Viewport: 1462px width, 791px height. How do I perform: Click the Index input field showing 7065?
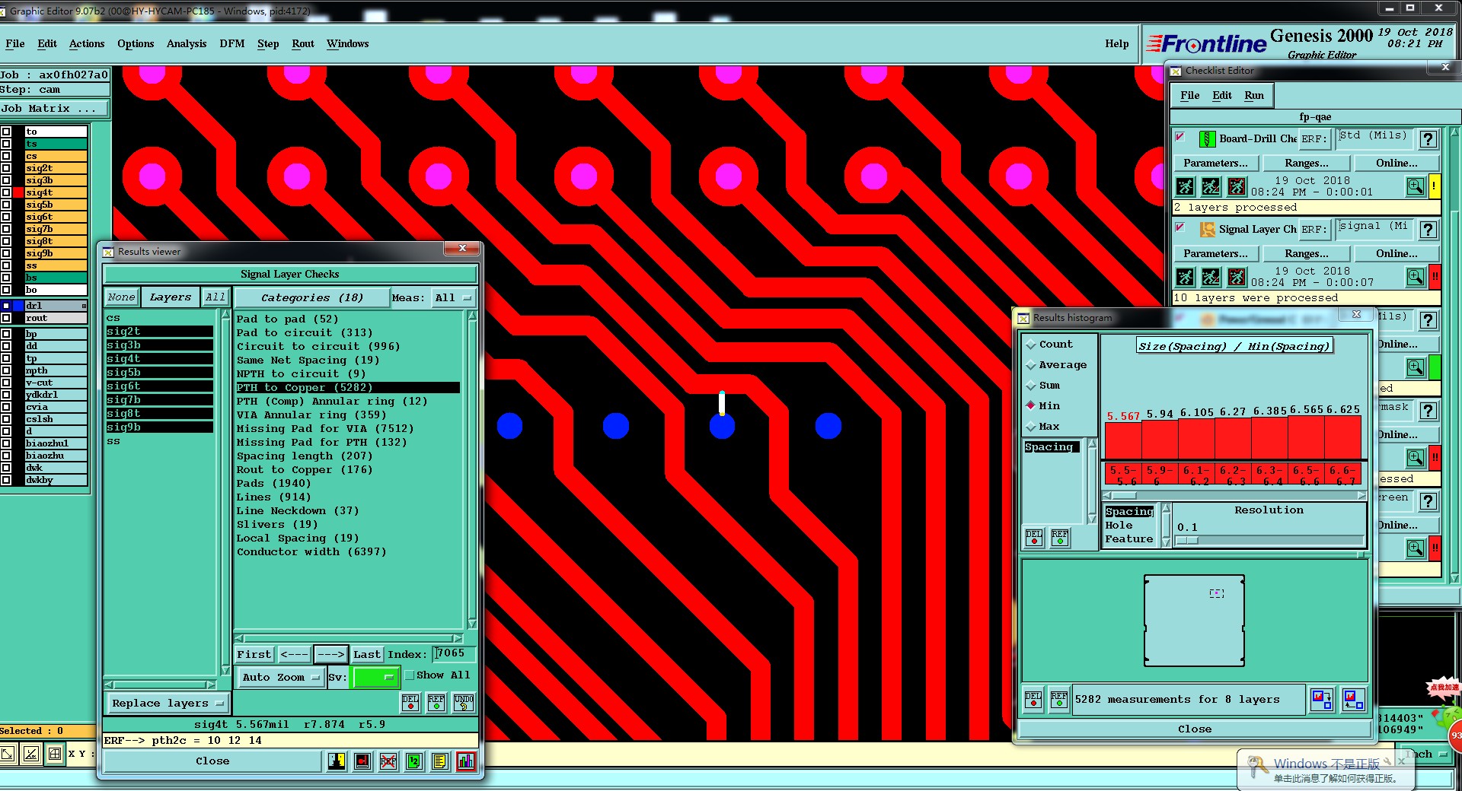click(x=455, y=653)
